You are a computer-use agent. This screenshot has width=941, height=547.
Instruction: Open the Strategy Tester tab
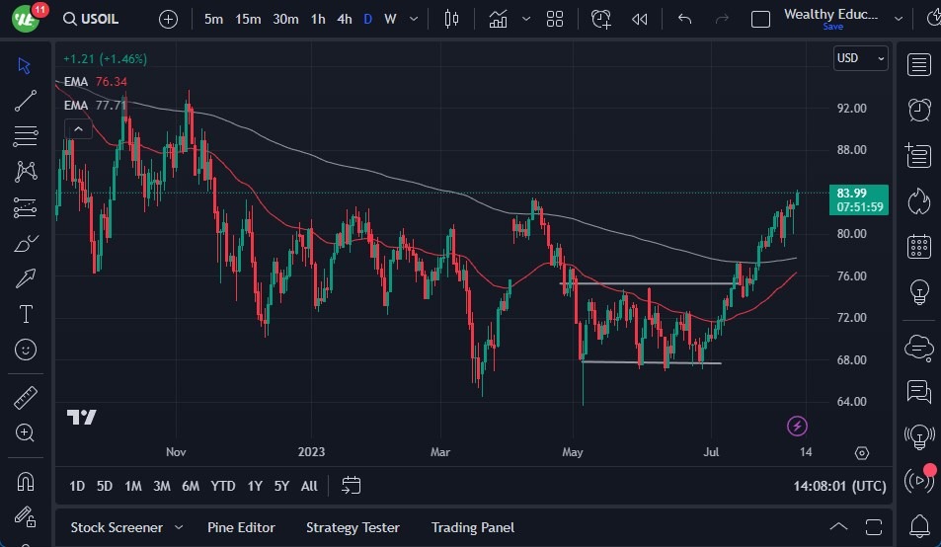353,527
